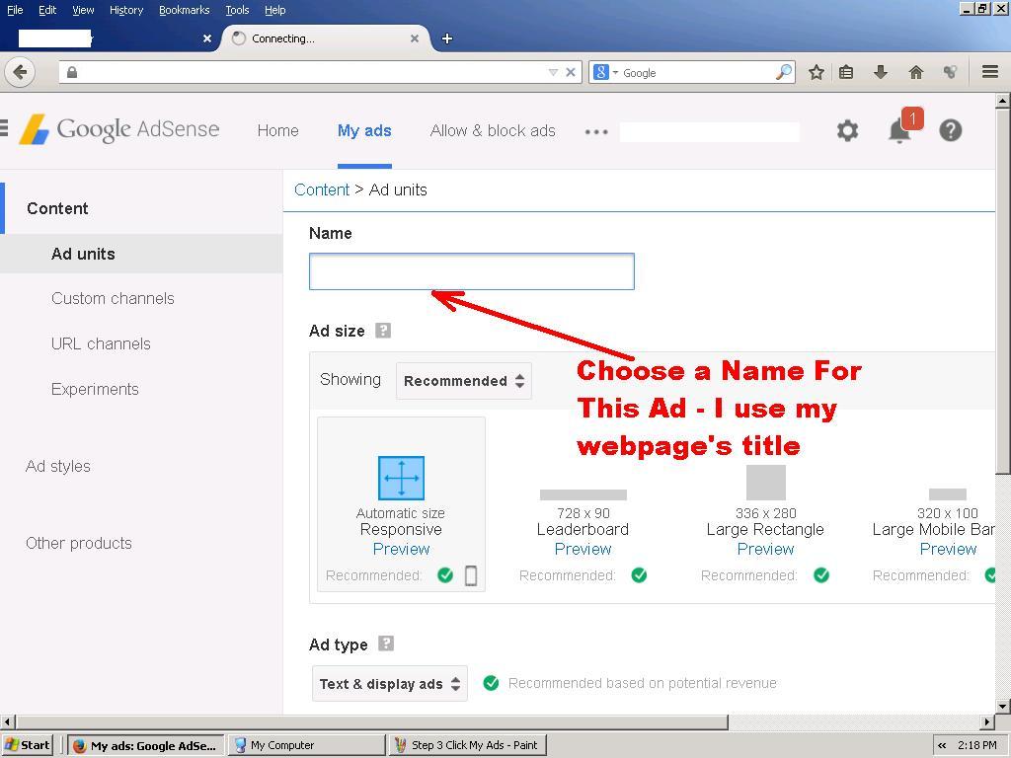Open the Edit menu
1011x758 pixels.
[x=47, y=10]
